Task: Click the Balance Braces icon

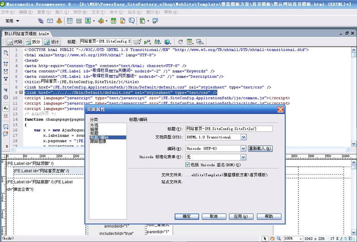Action: coord(6,97)
